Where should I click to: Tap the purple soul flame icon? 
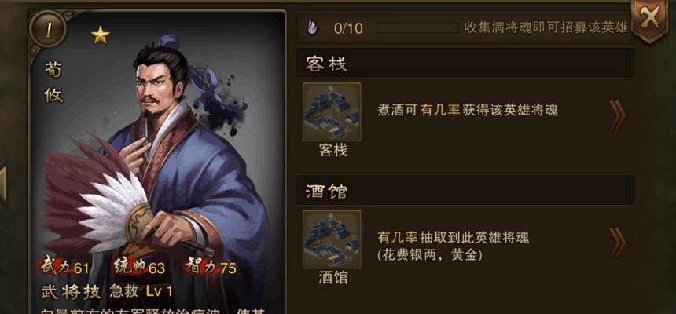pos(312,28)
